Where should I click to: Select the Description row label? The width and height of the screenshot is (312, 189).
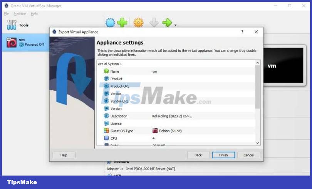coord(119,116)
